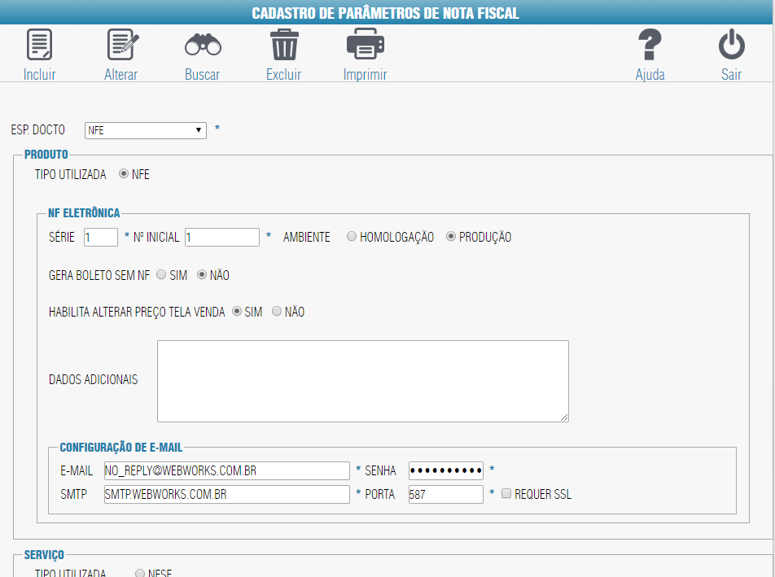775x577 pixels.
Task: Click the Alterar edit icon
Action: [x=123, y=45]
